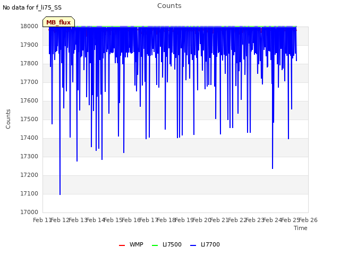This screenshot has height=255, width=340.
Task: Click the 17900 y-axis tick label
Action: pos(29,45)
